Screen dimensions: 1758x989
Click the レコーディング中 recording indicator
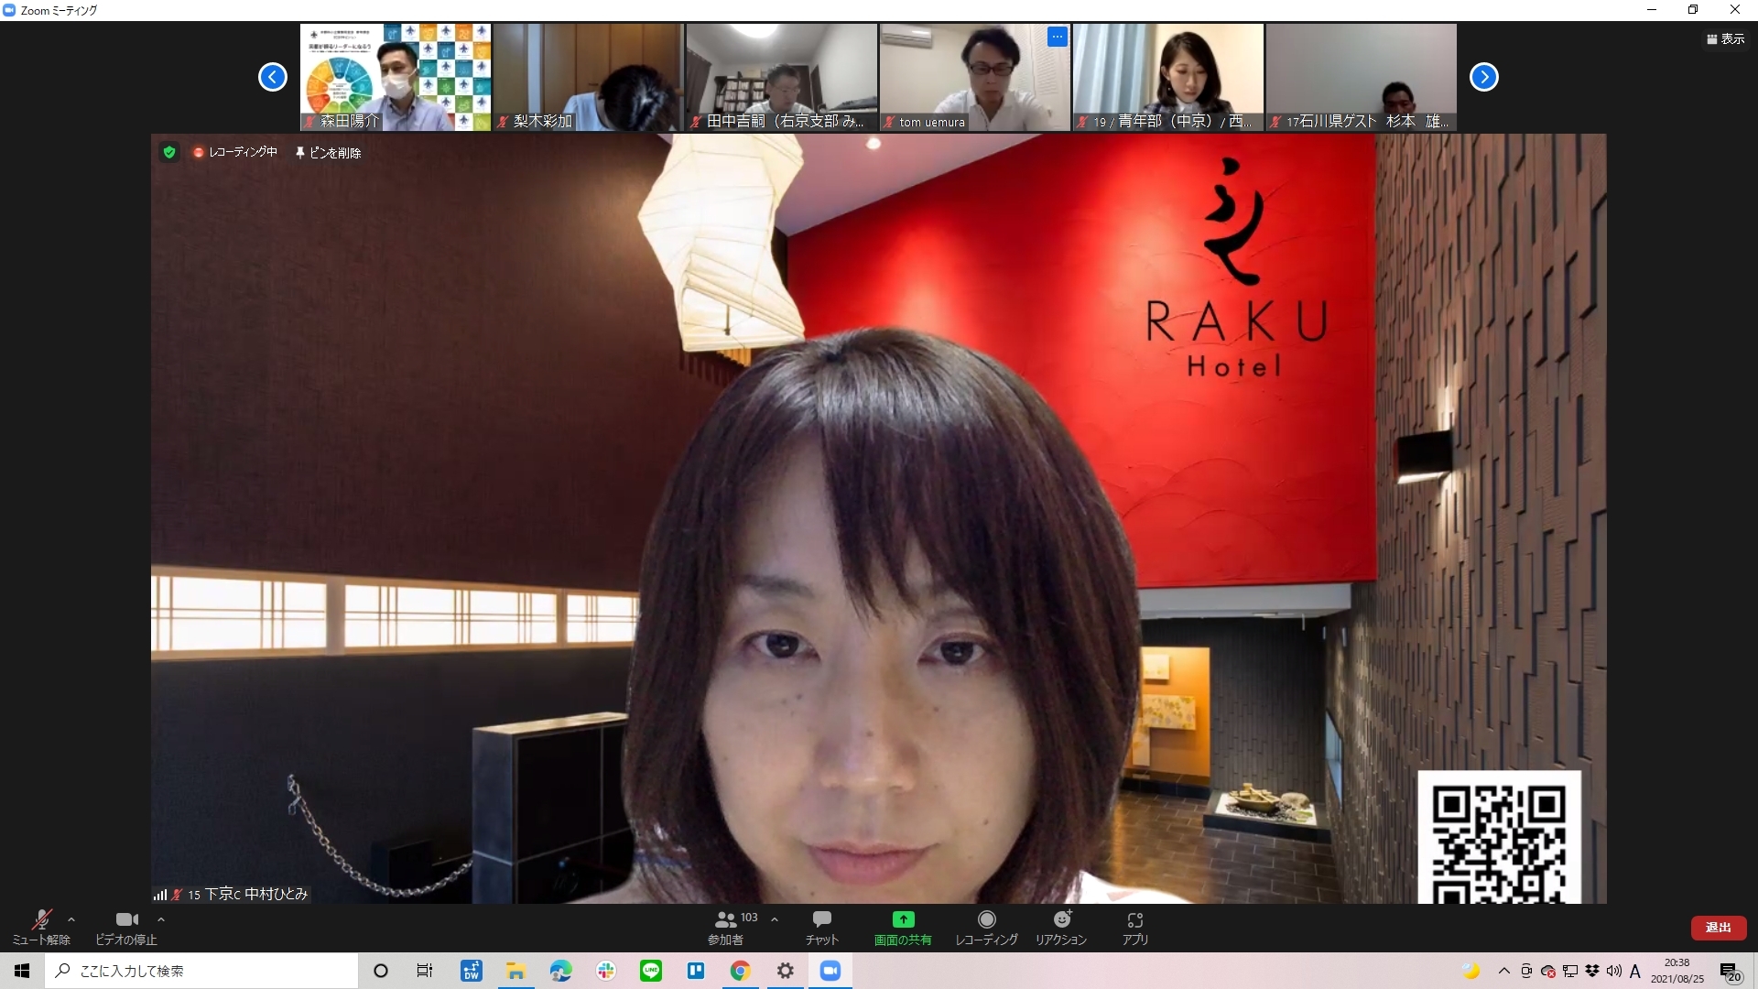tap(235, 152)
